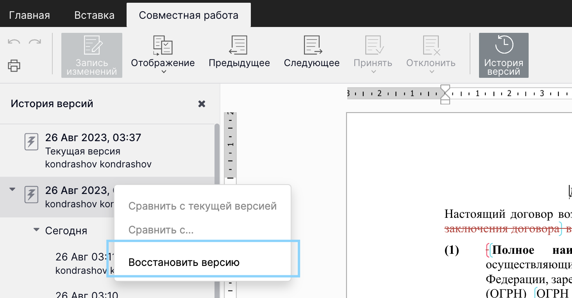This screenshot has width=572, height=298.
Task: Click the undo arrow icon
Action: pyautogui.click(x=14, y=42)
